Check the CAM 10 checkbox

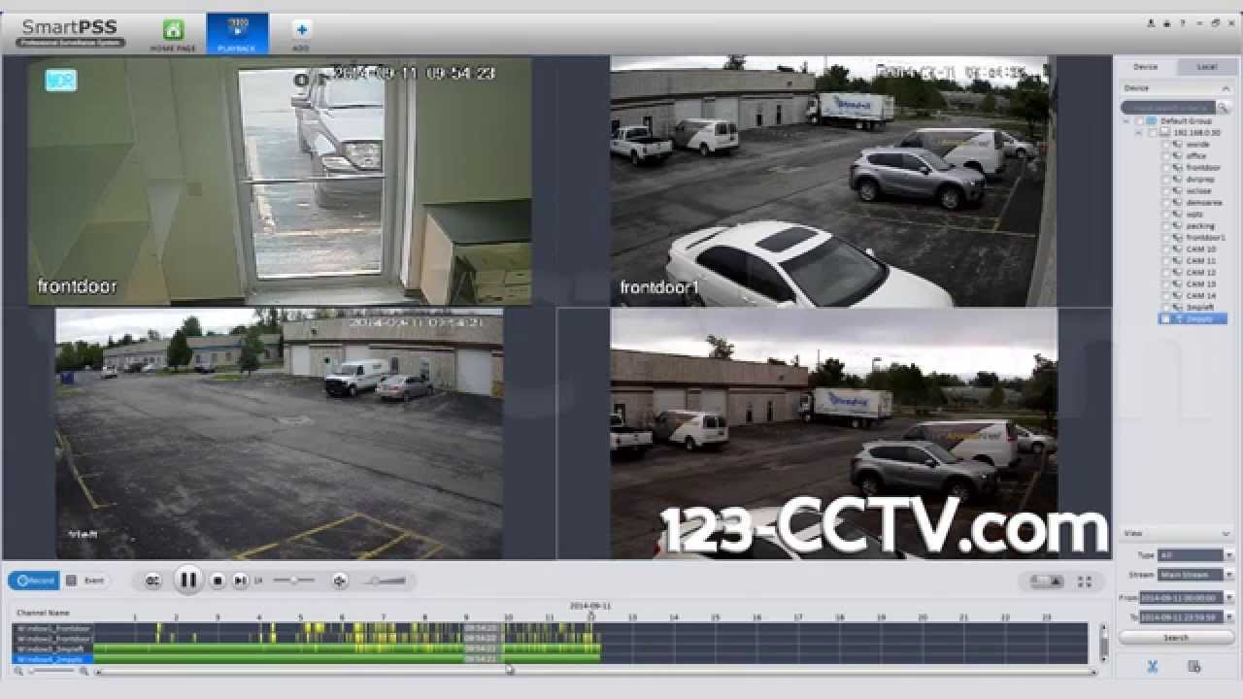click(1166, 250)
